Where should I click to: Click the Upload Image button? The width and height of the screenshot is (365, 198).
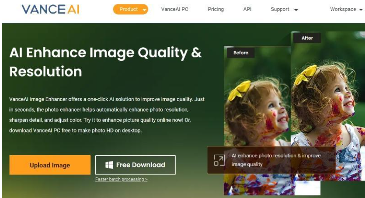pyautogui.click(x=50, y=165)
